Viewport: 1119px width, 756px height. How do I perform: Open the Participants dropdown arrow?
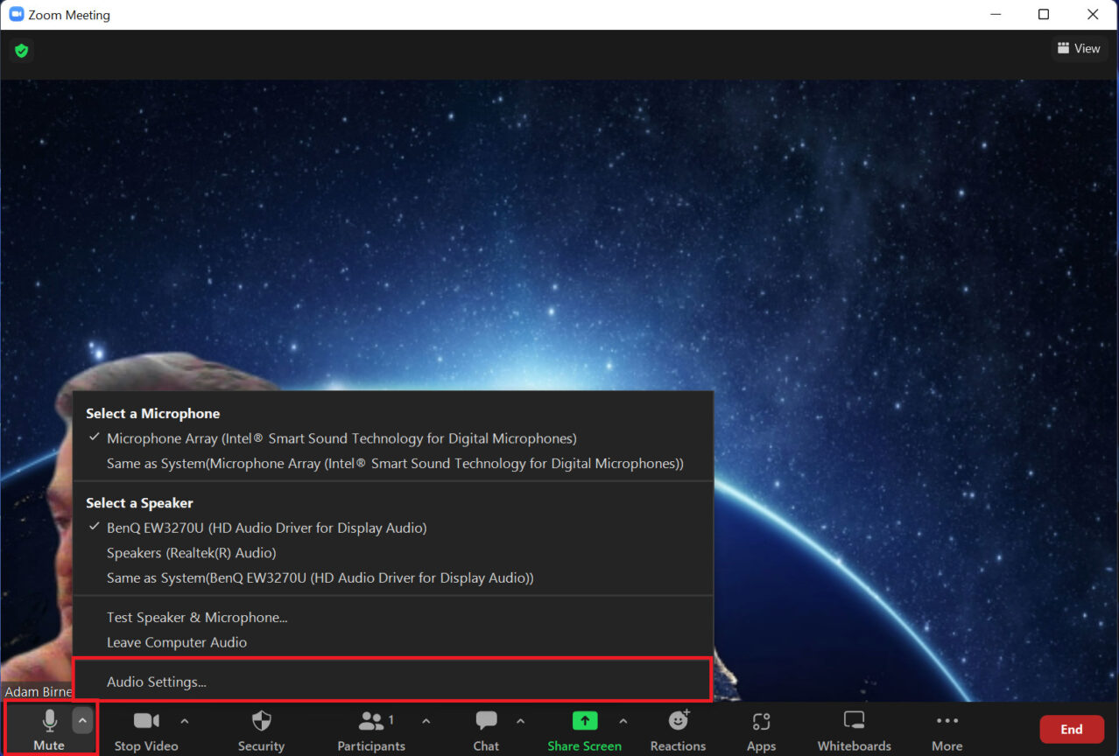click(426, 721)
